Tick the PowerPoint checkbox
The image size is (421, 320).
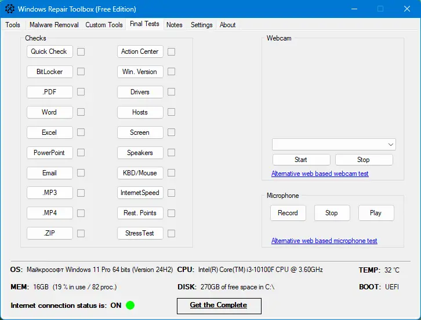[81, 153]
